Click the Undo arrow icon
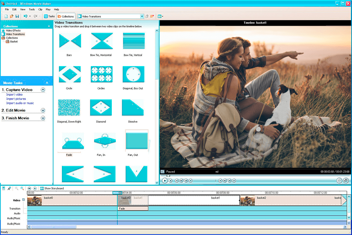 point(25,16)
